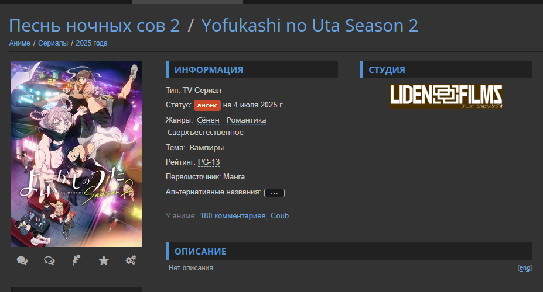Click the outlined speech bubbles icon
The width and height of the screenshot is (543, 292).
tap(49, 260)
